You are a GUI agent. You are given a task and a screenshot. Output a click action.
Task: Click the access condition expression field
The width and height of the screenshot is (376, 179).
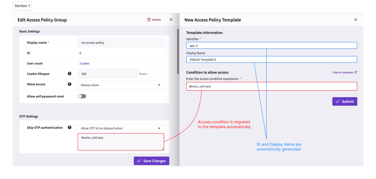pos(272,86)
